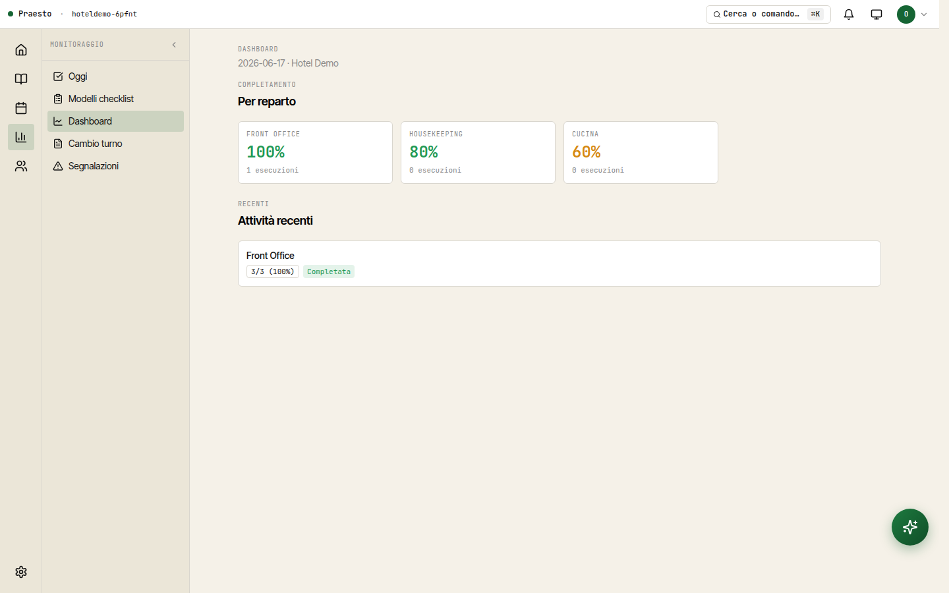Open the Front Office recent activity row
This screenshot has height=593, width=949.
point(560,264)
